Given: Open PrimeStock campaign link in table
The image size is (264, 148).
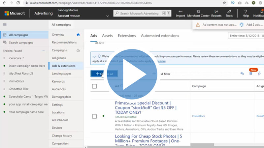Looking at the screenshot, I should tap(198, 116).
